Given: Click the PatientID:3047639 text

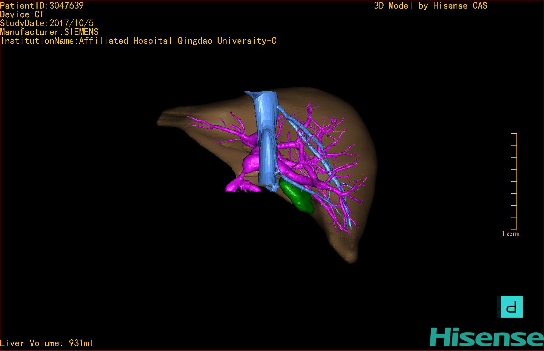Looking at the screenshot, I should (x=42, y=6).
